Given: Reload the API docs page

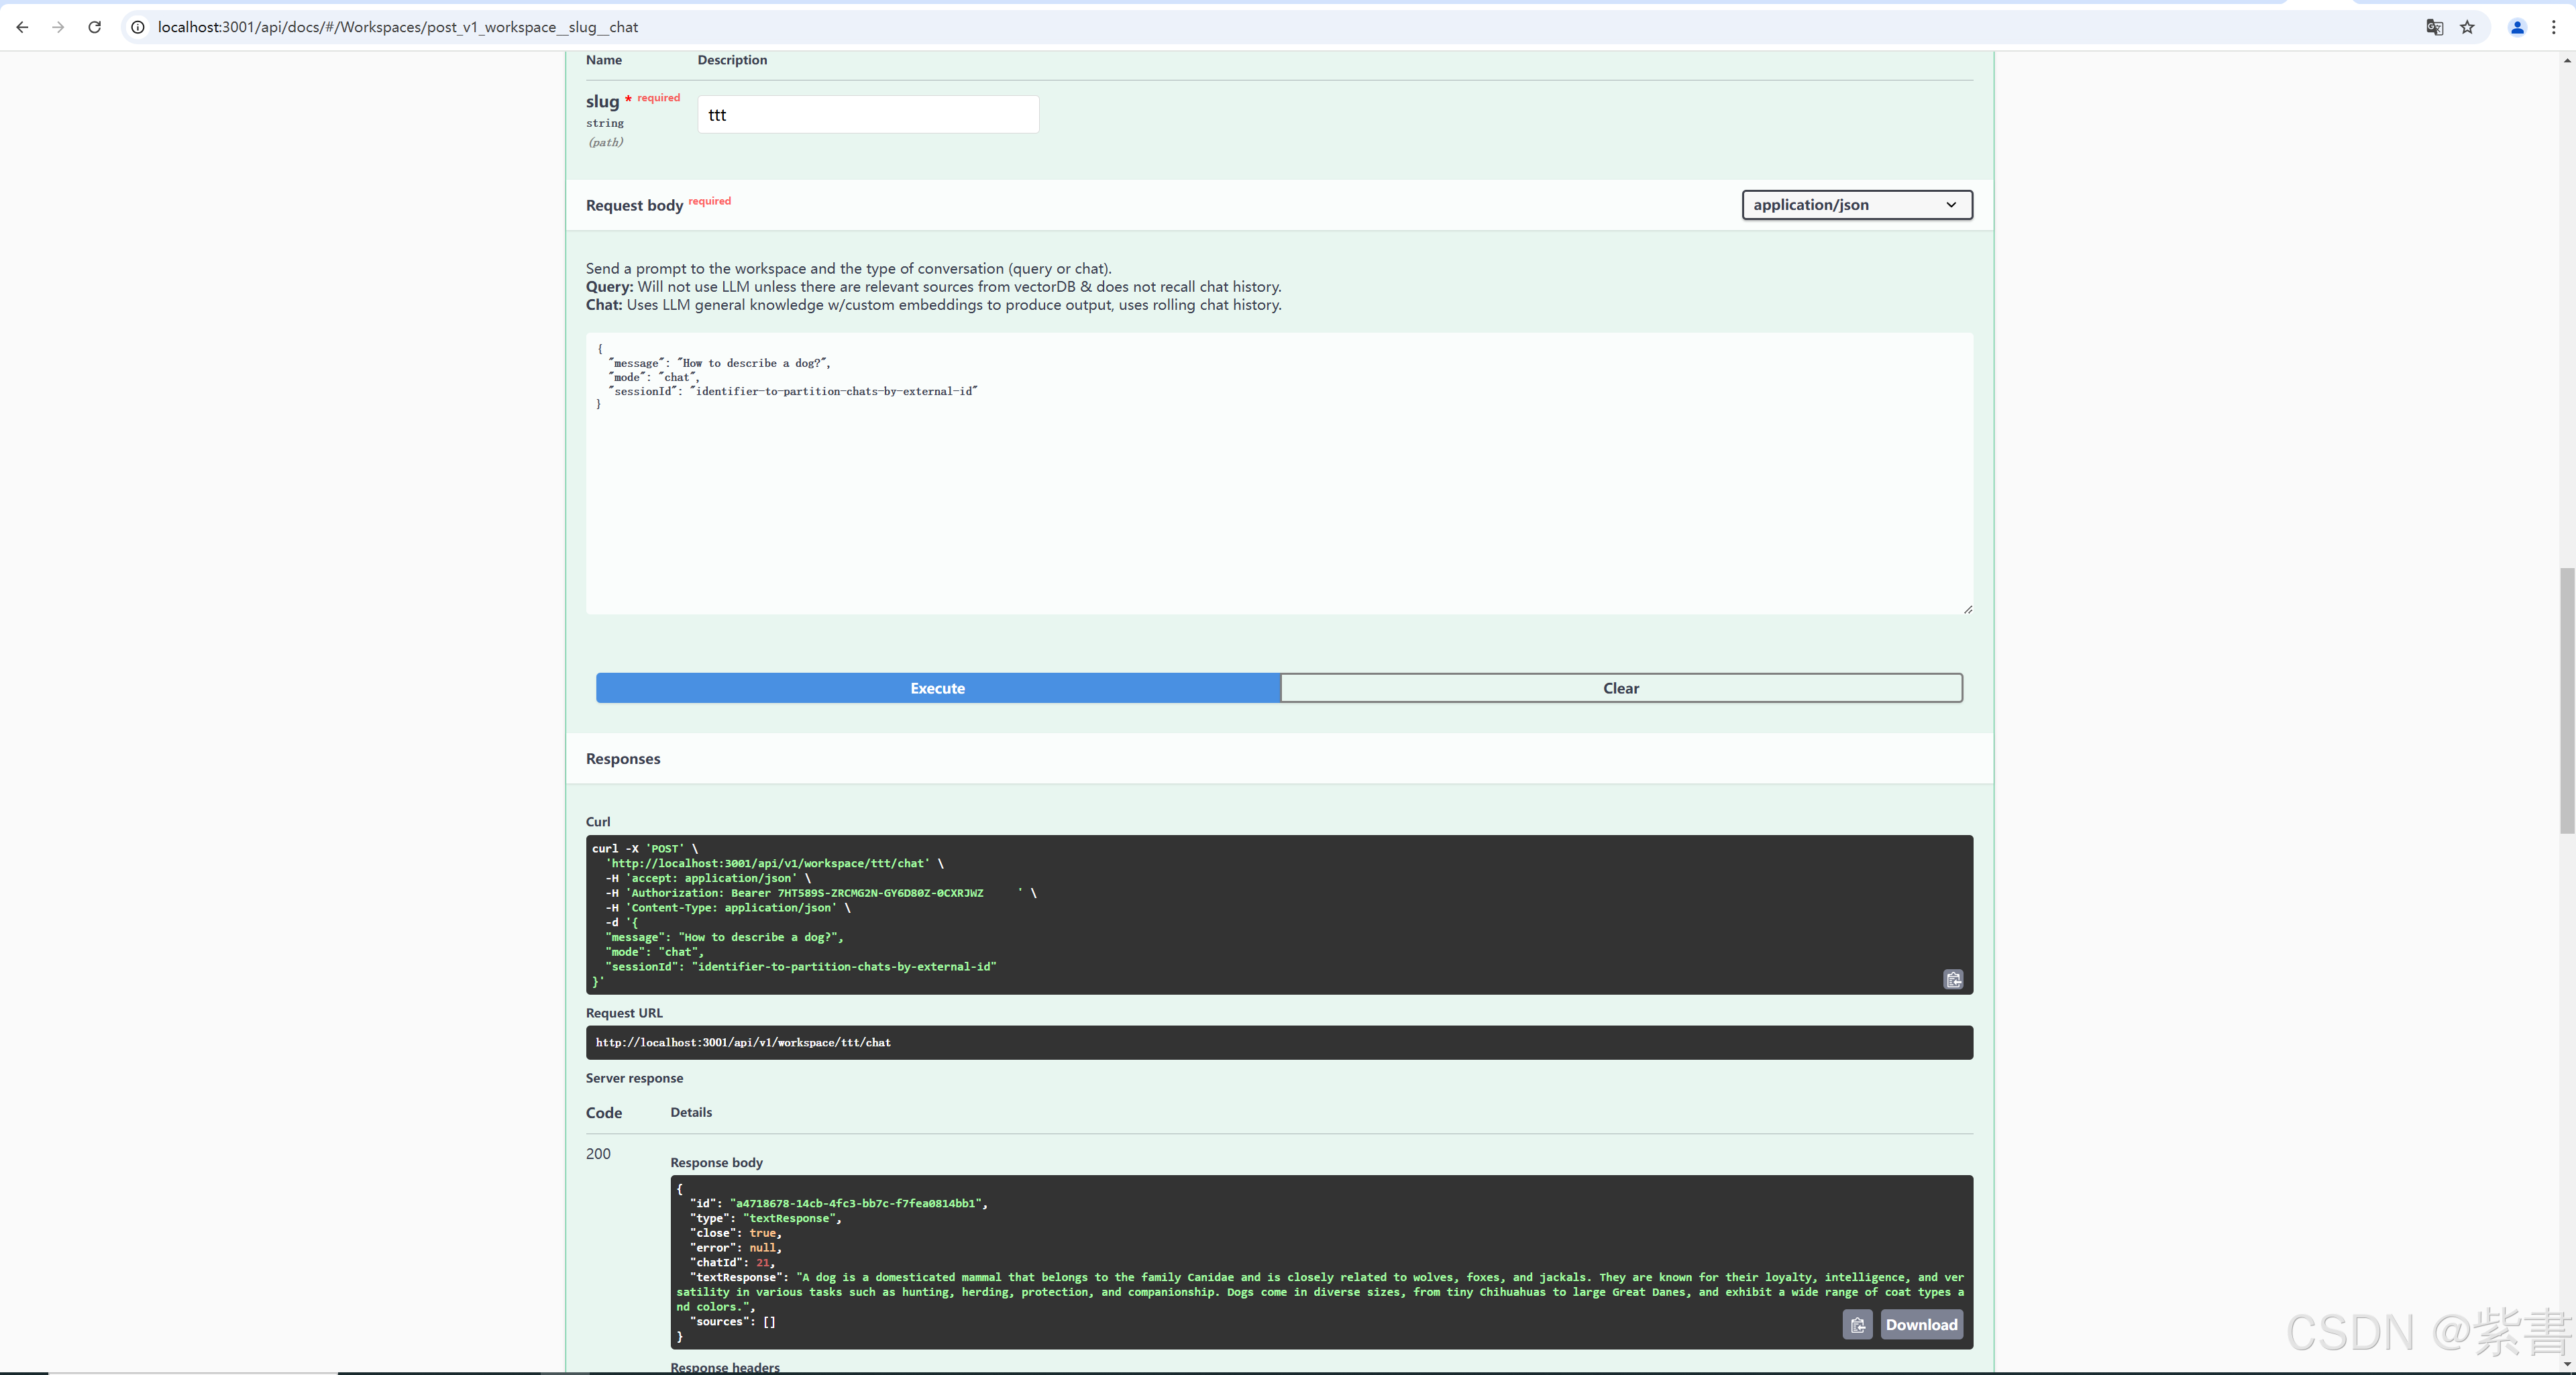Looking at the screenshot, I should 95,27.
